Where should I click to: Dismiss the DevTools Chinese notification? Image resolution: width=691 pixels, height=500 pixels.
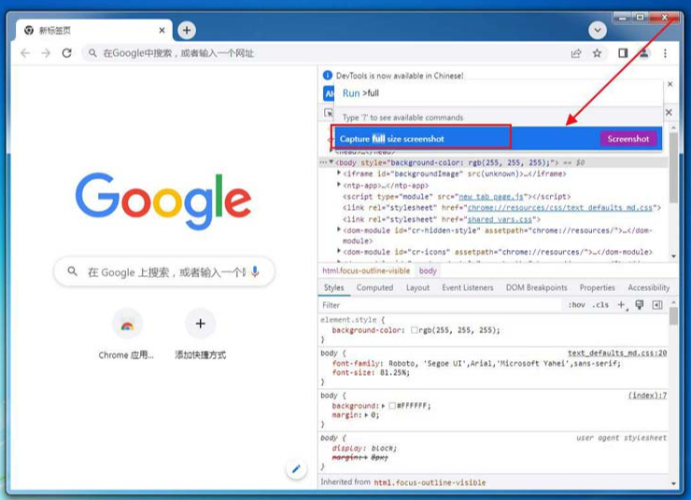670,84
